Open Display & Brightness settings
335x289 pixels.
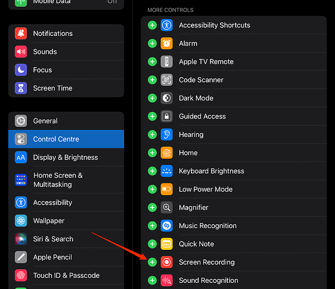[x=65, y=158]
